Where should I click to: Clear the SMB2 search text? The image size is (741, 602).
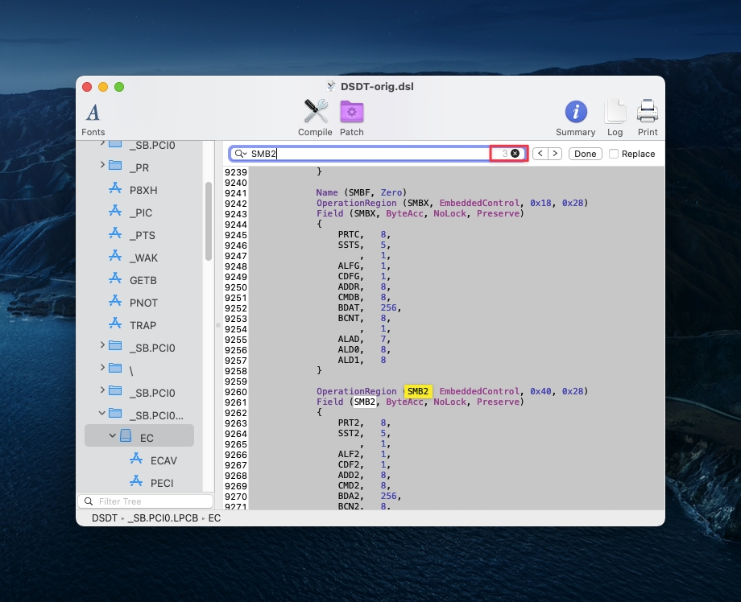click(x=515, y=154)
